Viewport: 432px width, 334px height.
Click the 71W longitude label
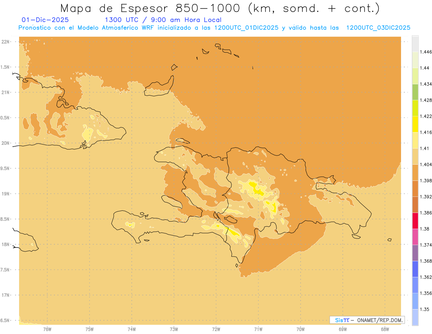pyautogui.click(x=258, y=329)
